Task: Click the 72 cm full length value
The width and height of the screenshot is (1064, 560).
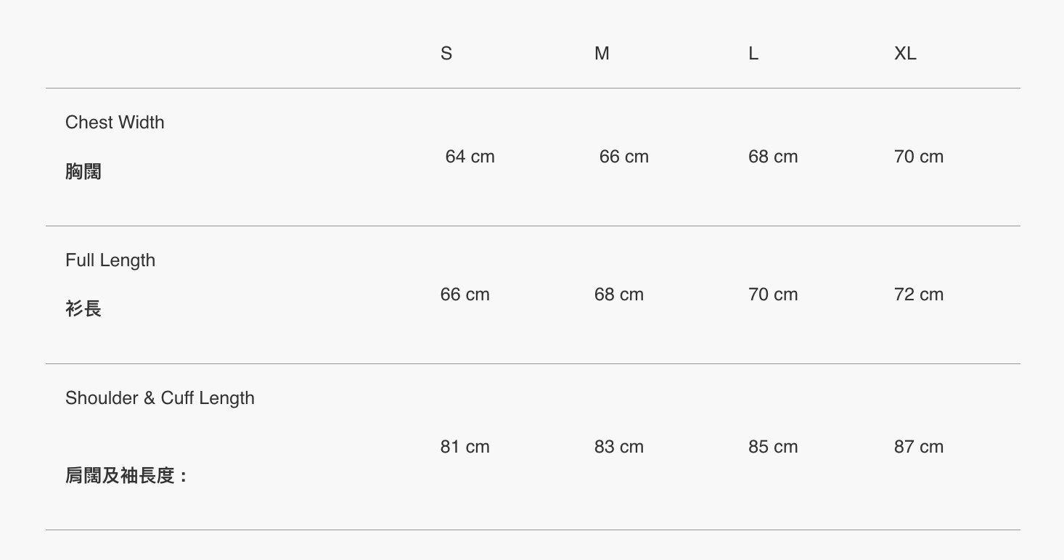Action: pos(919,295)
